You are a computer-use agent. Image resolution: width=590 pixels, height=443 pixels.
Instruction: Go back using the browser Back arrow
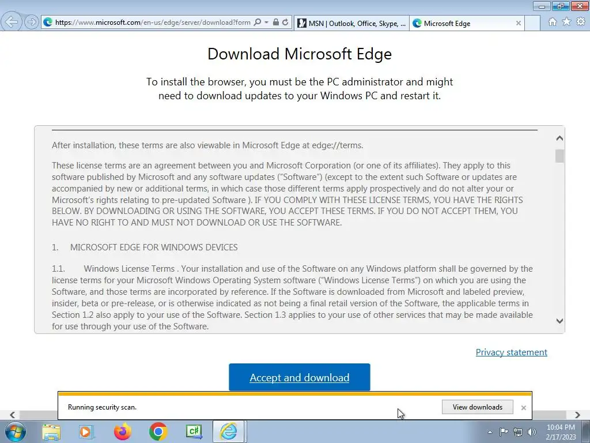pyautogui.click(x=12, y=22)
